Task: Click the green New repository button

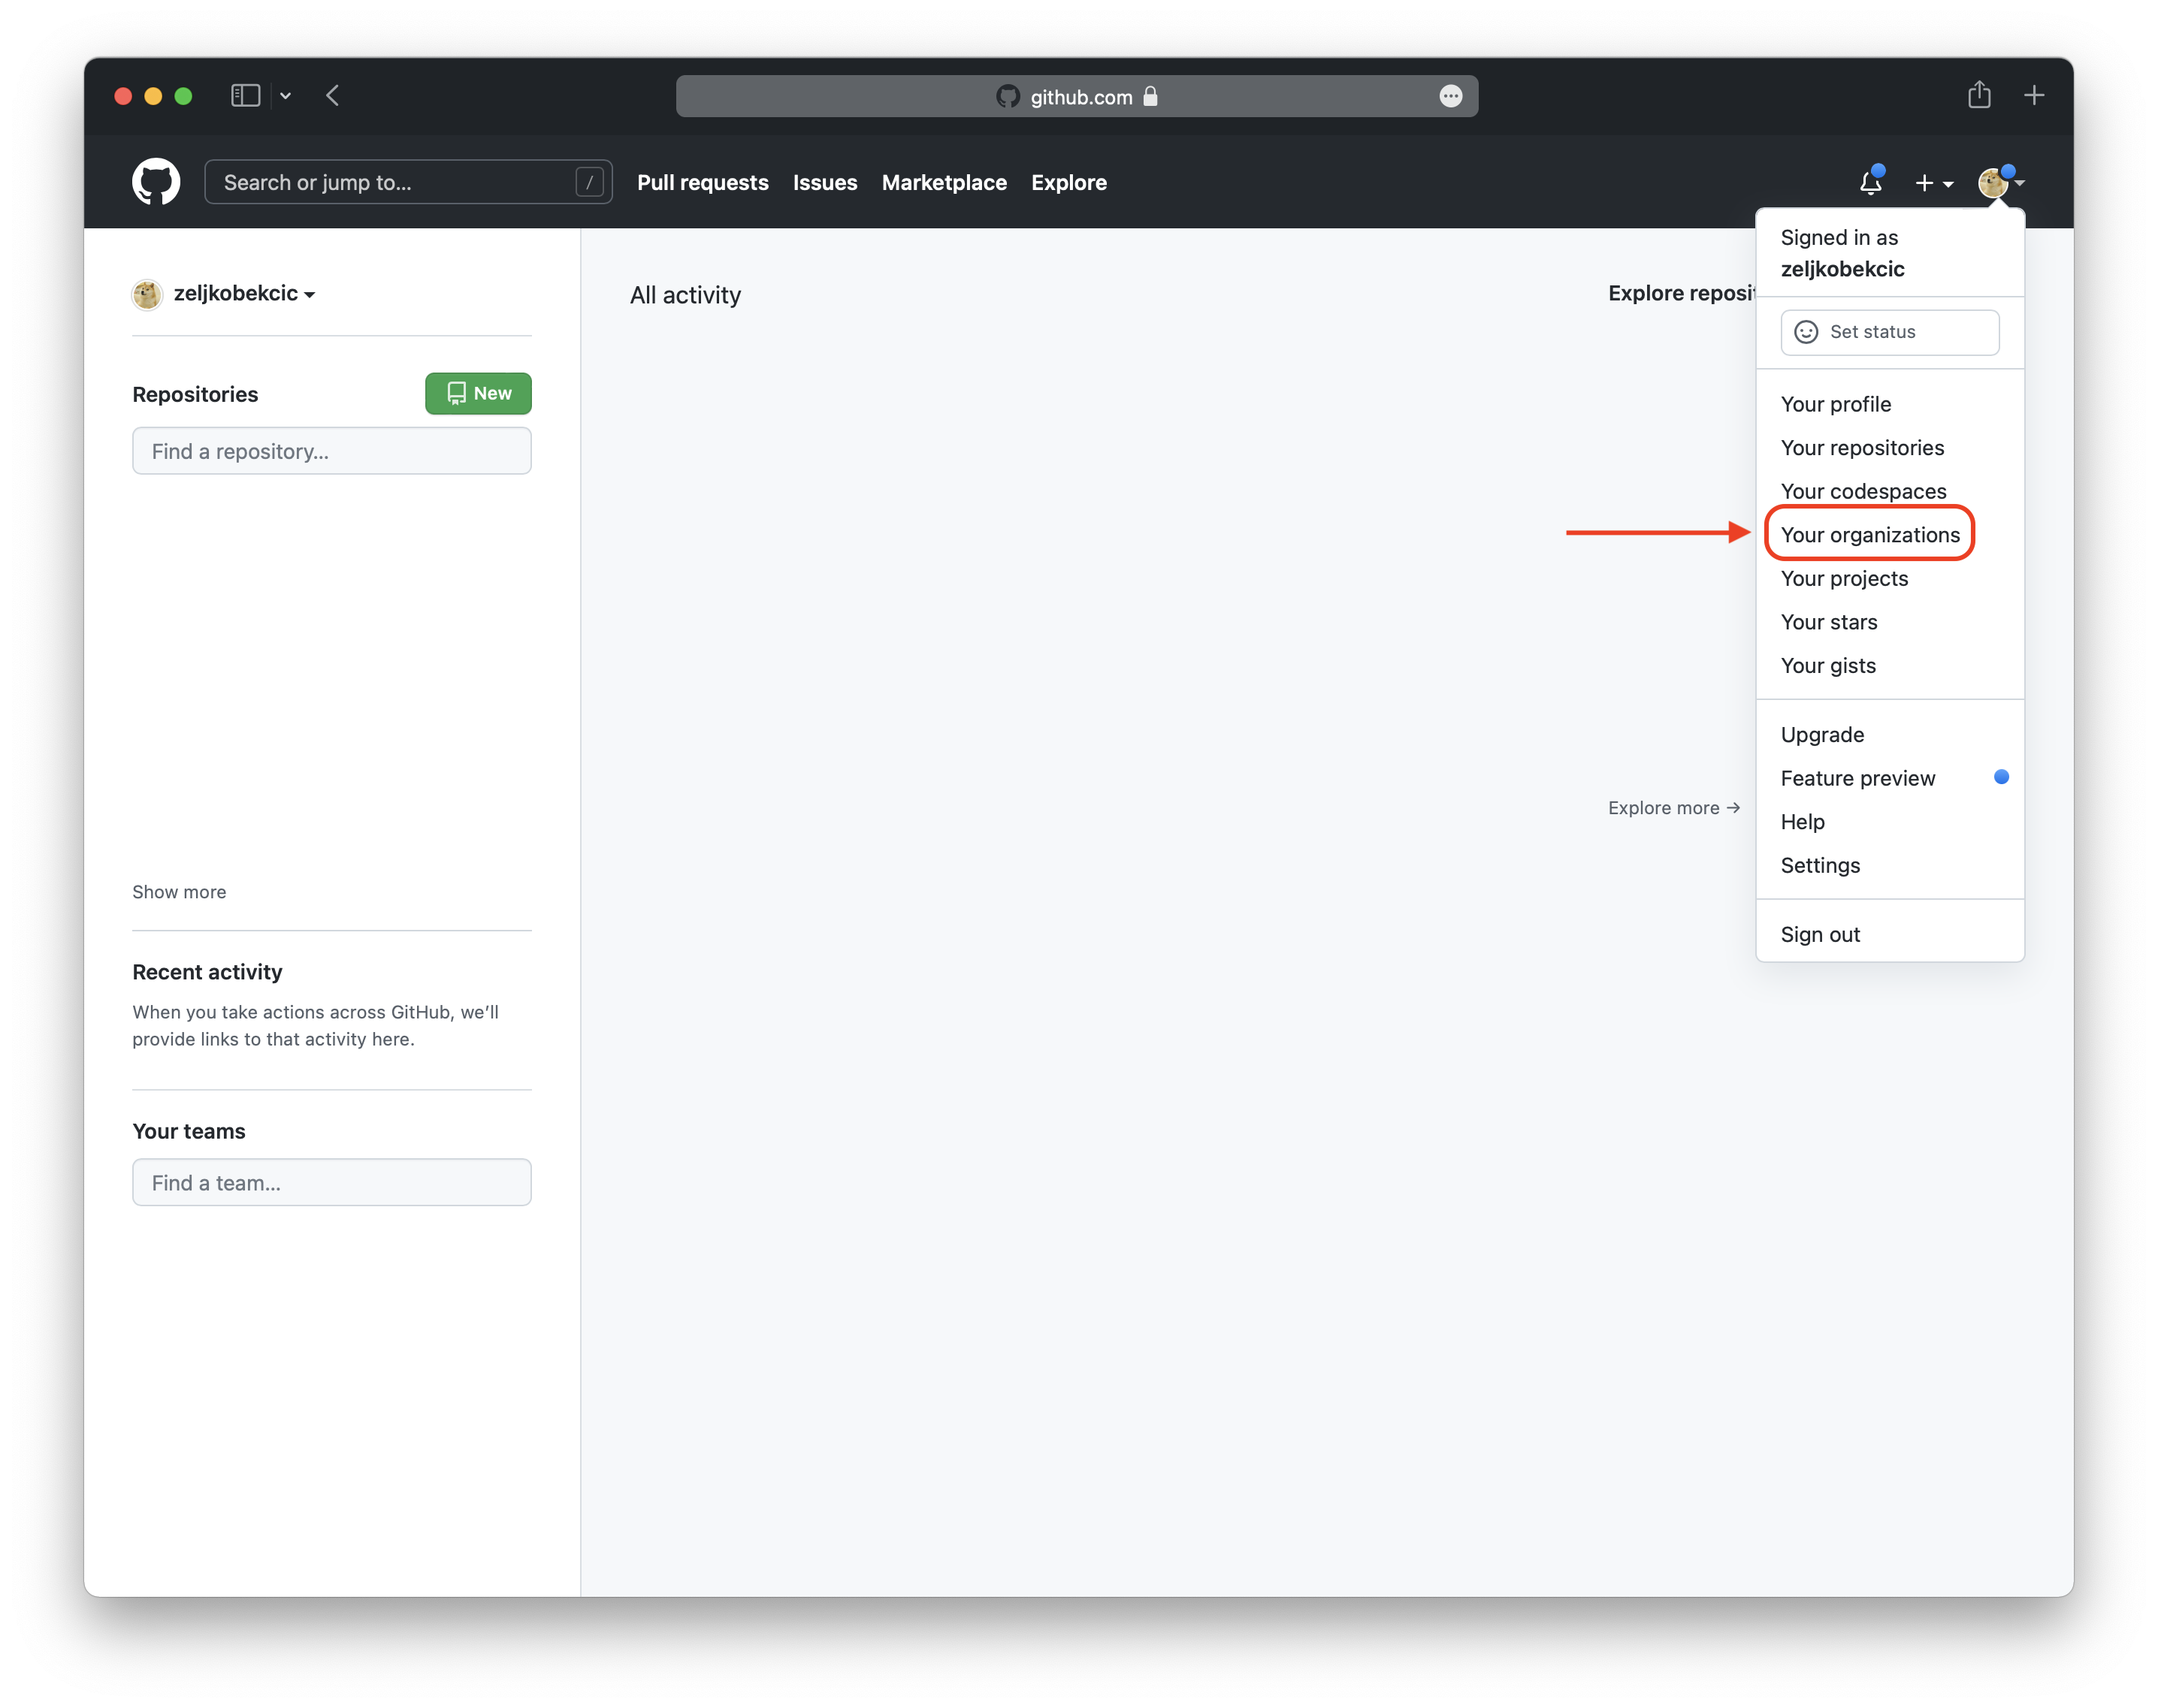Action: click(478, 393)
